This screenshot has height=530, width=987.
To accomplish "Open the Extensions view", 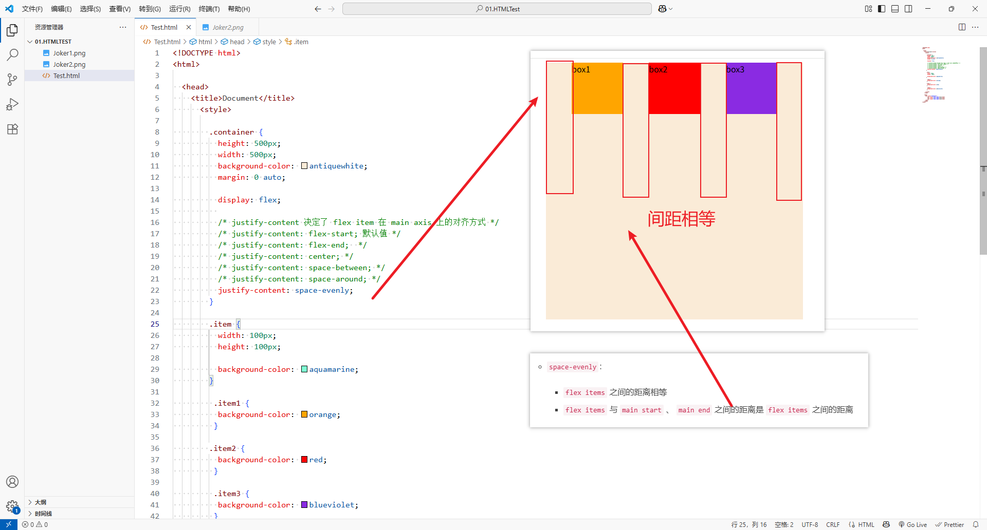I will pos(12,129).
